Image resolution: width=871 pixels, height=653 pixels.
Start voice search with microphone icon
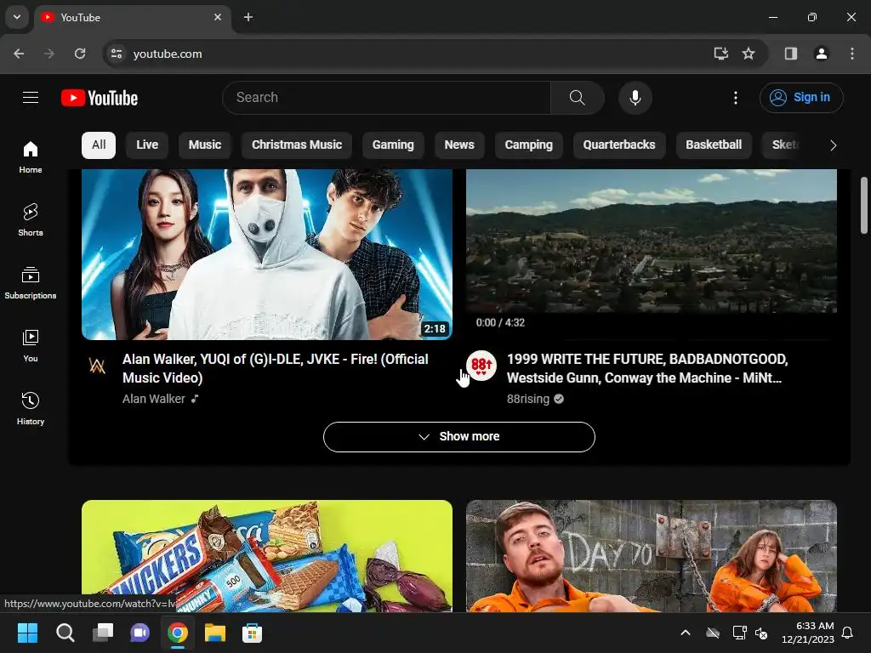click(x=635, y=98)
